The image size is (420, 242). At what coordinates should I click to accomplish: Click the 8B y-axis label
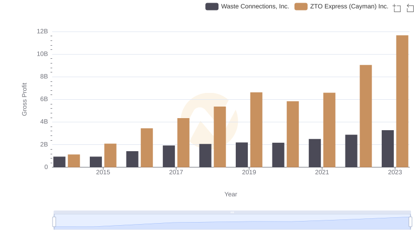44,77
